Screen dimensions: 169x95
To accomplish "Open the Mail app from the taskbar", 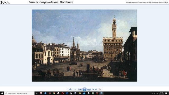I will pyautogui.click(x=84, y=93).
